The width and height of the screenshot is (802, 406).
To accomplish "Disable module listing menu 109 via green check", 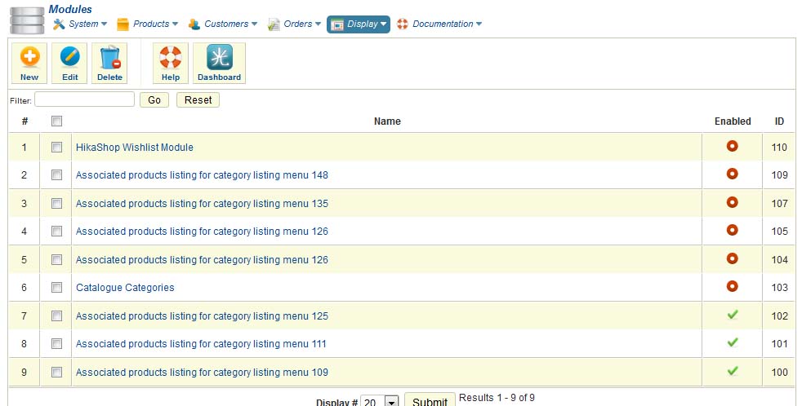I will pyautogui.click(x=733, y=371).
